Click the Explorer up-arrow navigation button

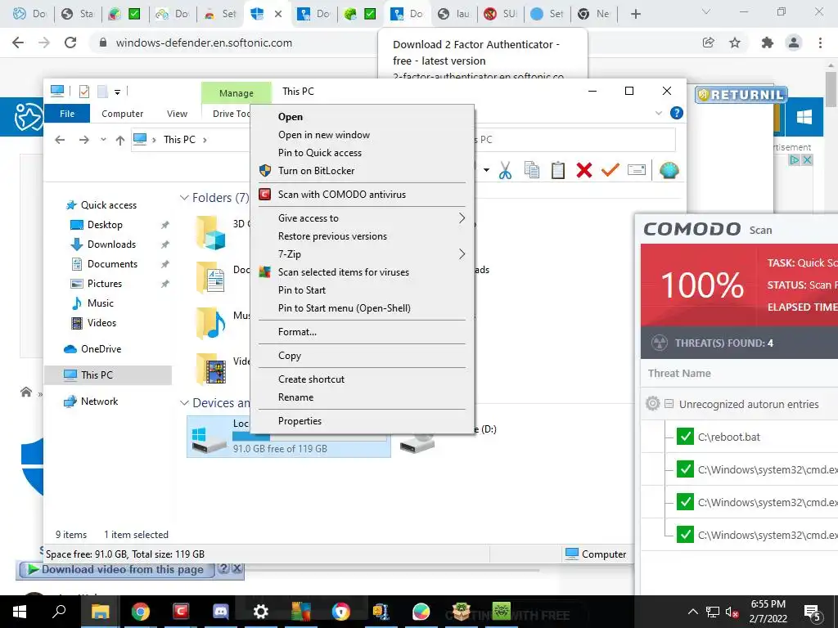coord(119,140)
